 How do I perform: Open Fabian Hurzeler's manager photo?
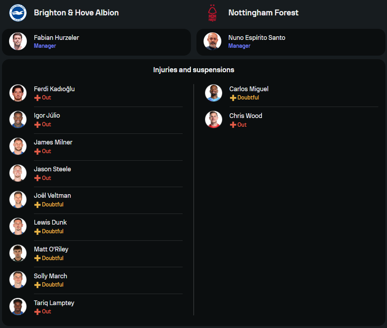click(18, 41)
